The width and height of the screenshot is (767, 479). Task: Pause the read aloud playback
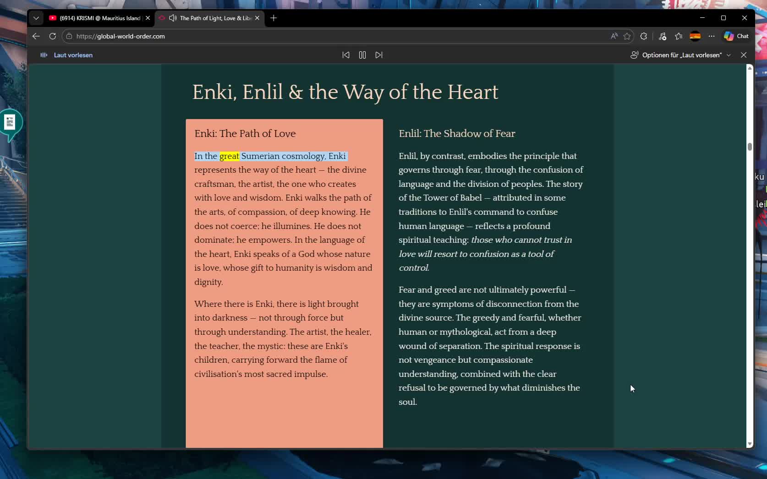point(362,55)
